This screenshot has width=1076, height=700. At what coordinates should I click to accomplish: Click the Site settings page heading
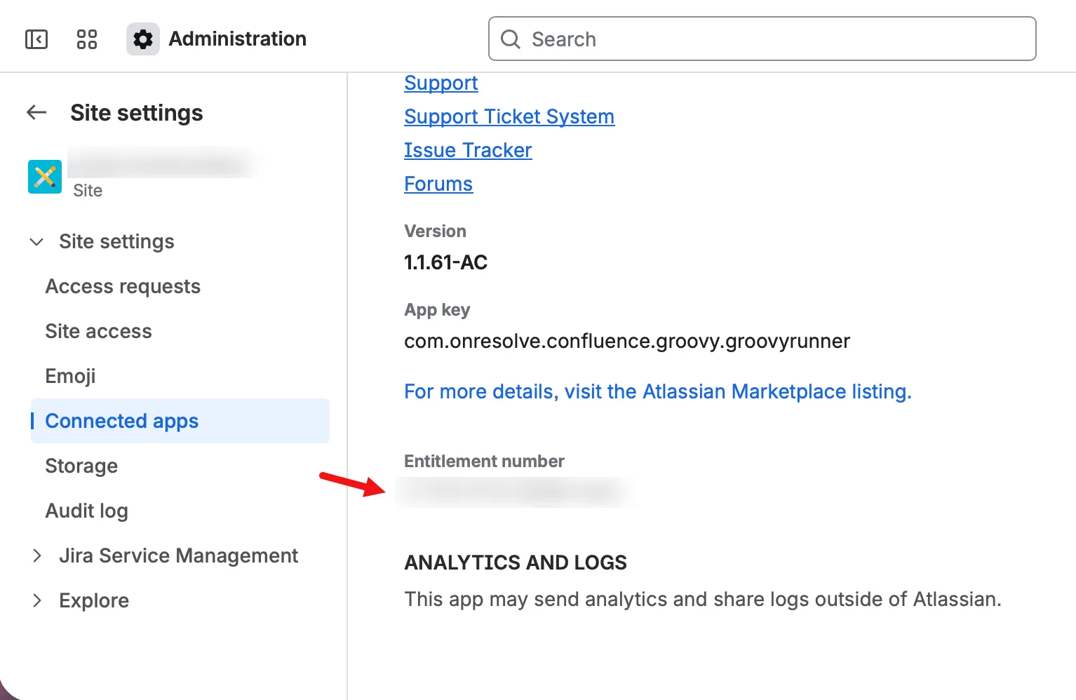137,113
